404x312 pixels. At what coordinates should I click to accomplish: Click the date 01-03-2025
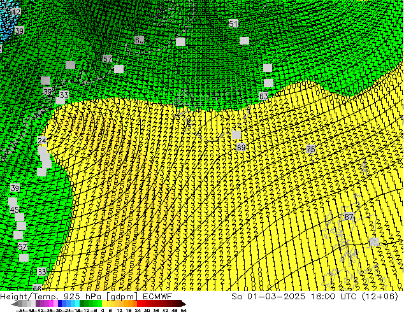tap(276, 297)
